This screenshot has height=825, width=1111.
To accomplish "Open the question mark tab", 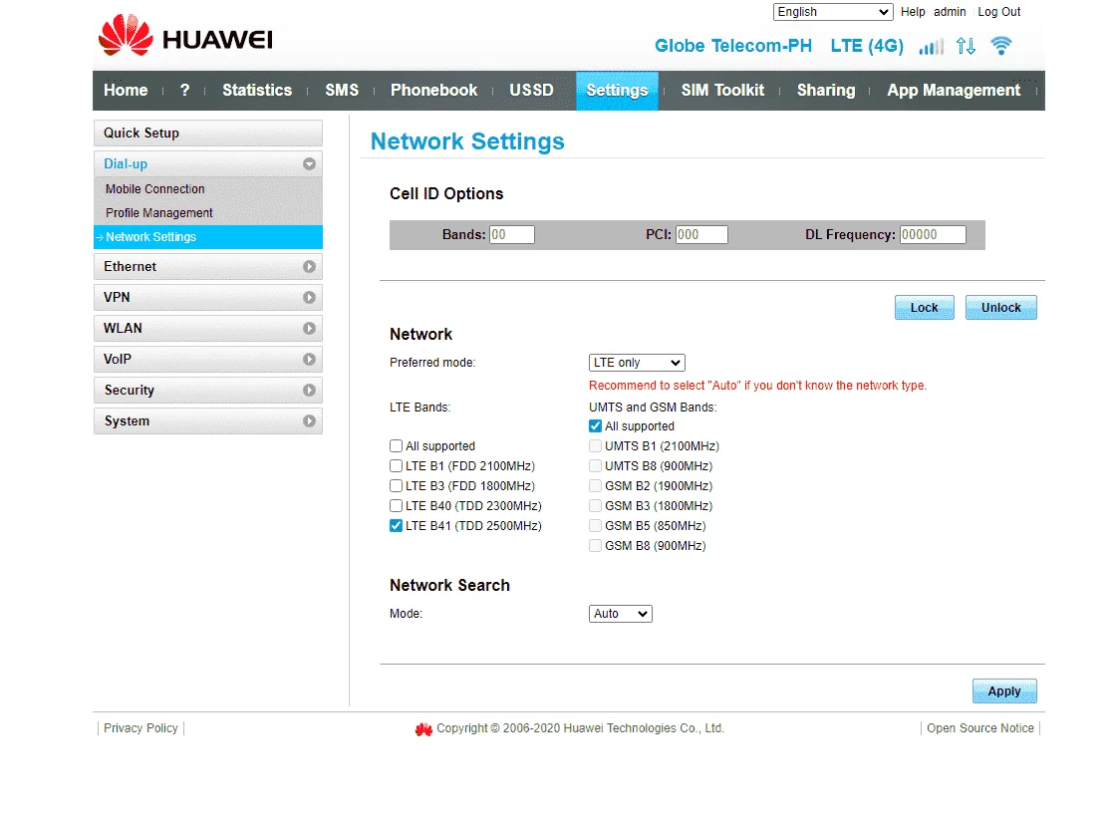I will click(185, 90).
